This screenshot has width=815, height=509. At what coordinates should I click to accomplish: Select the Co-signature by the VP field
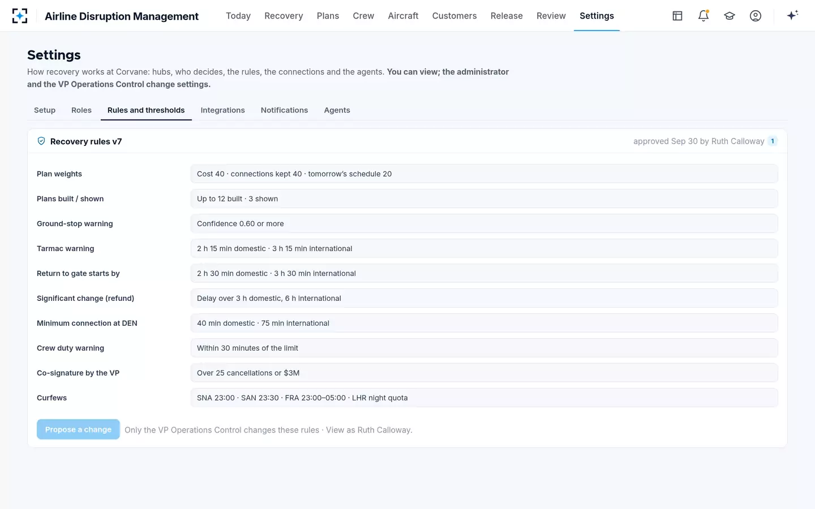pos(484,373)
